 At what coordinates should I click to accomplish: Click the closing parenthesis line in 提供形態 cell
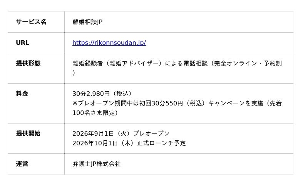point(74,73)
